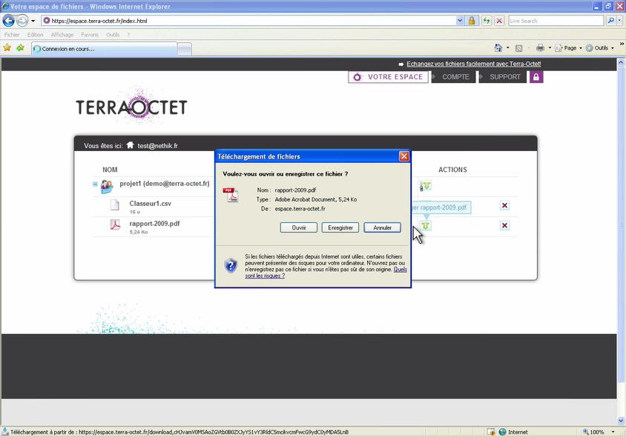Open the Home dropdown arrow

click(x=508, y=48)
